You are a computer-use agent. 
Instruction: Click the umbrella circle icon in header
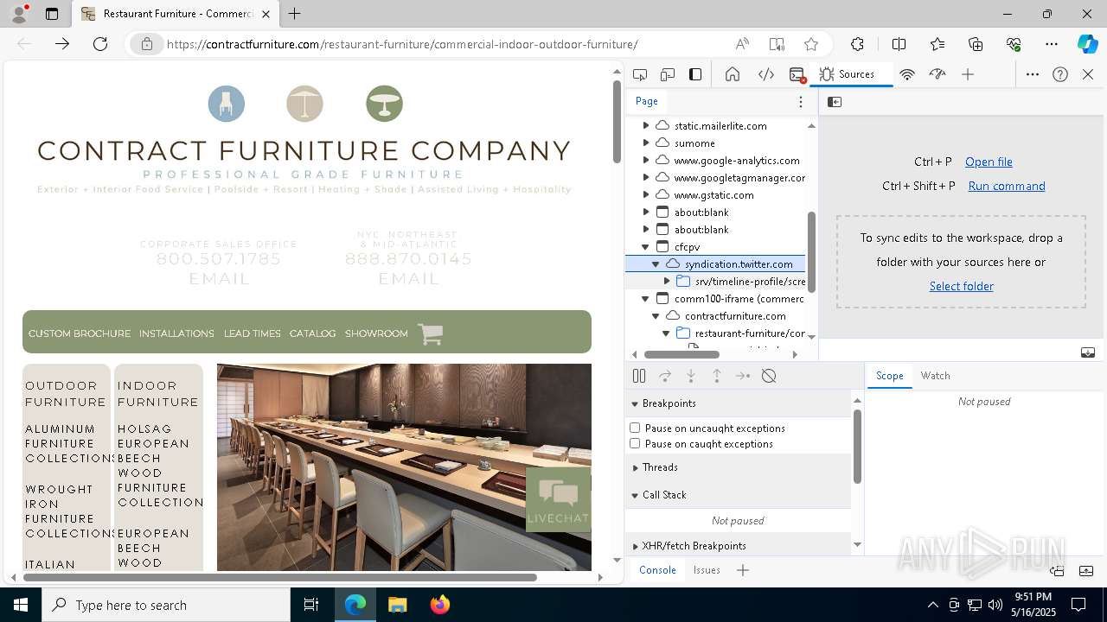click(x=305, y=104)
